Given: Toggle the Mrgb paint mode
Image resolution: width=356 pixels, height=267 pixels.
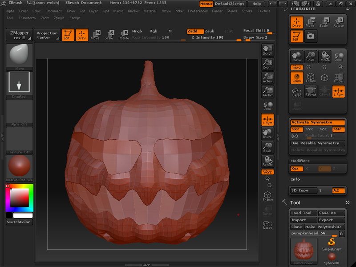Looking at the screenshot, I should (137, 31).
